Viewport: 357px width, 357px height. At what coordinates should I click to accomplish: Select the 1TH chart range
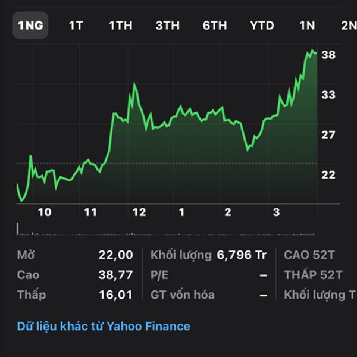[x=120, y=25]
